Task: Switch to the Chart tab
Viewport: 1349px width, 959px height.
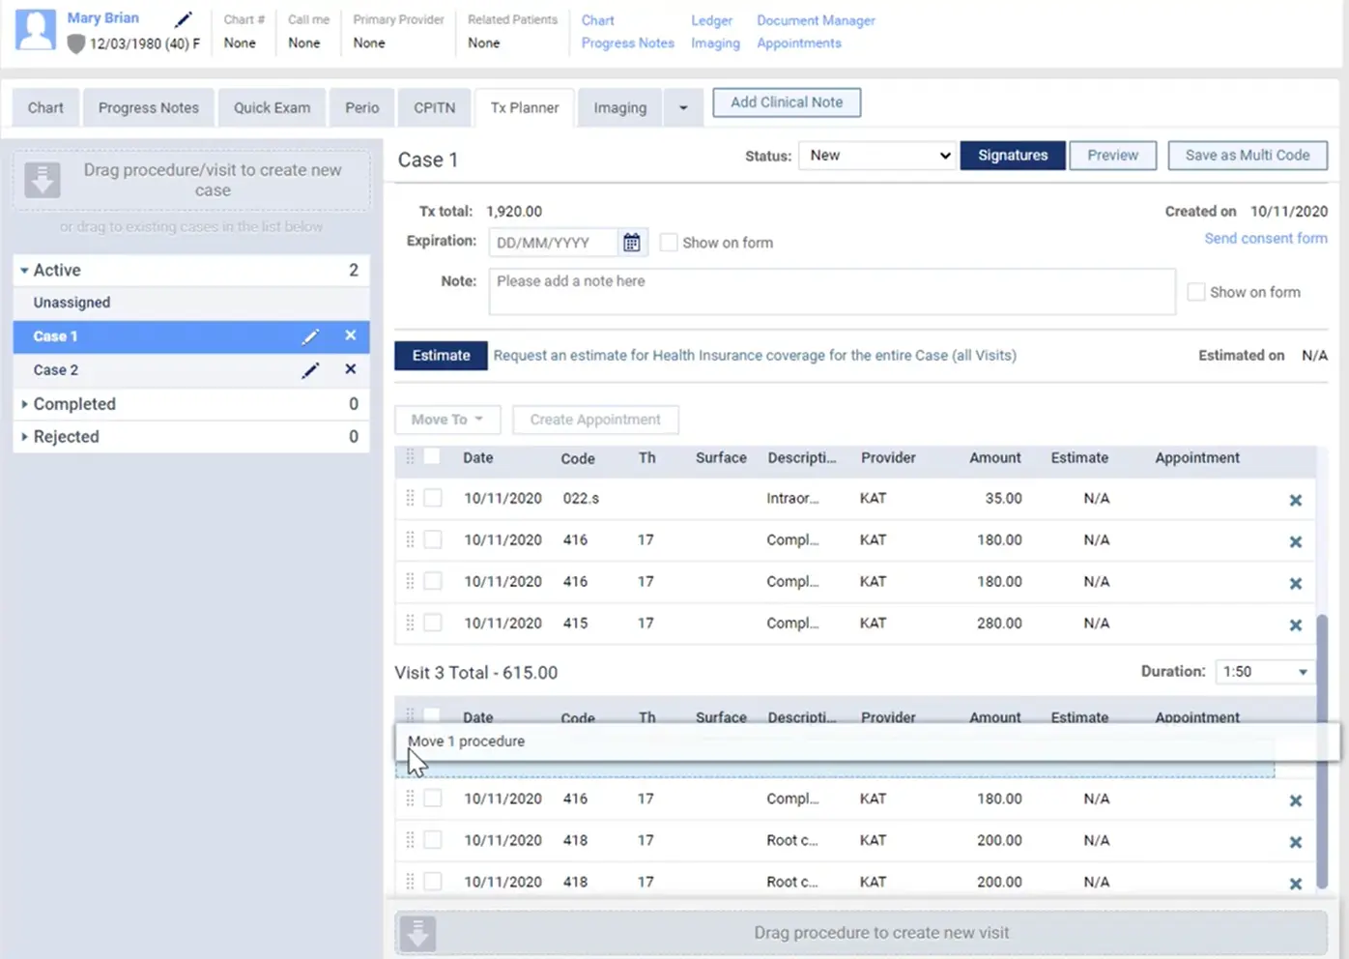Action: [x=45, y=108]
